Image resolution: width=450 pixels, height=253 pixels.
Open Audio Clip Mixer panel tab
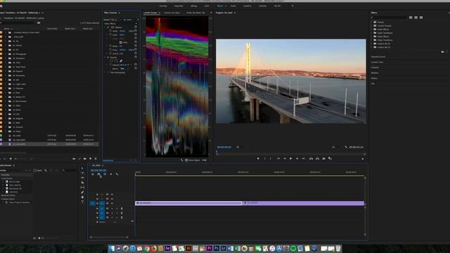point(195,13)
